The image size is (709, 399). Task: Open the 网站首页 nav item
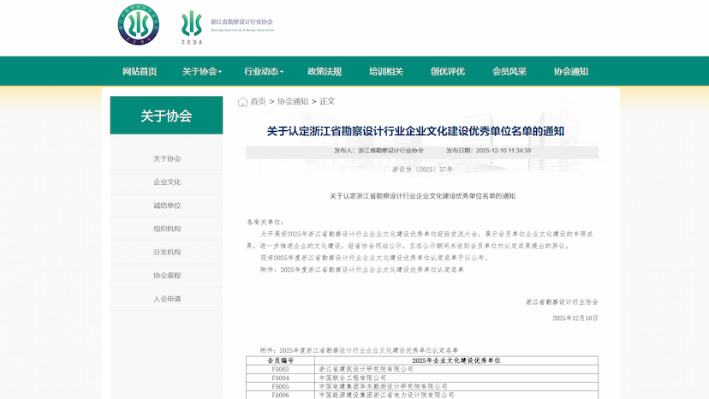click(x=140, y=71)
